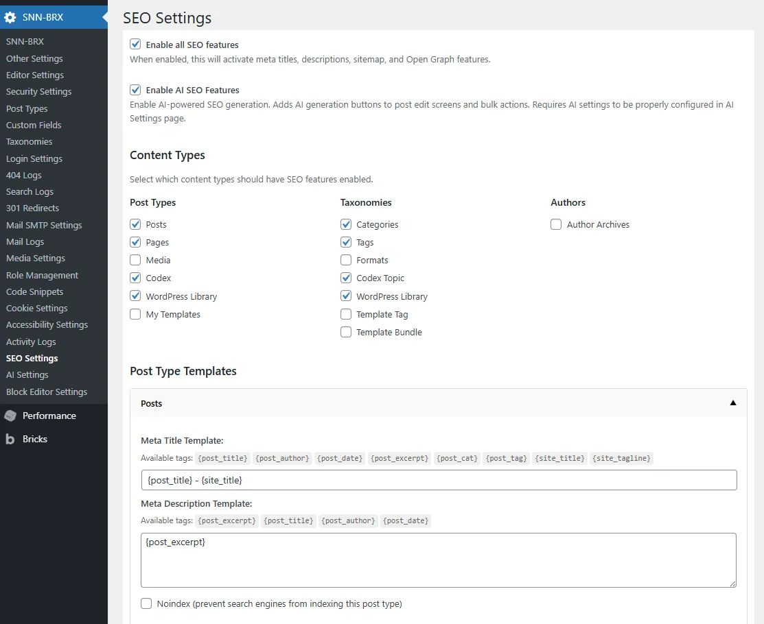This screenshot has width=764, height=624.
Task: Click the {post_cat} tag chip
Action: coord(457,458)
